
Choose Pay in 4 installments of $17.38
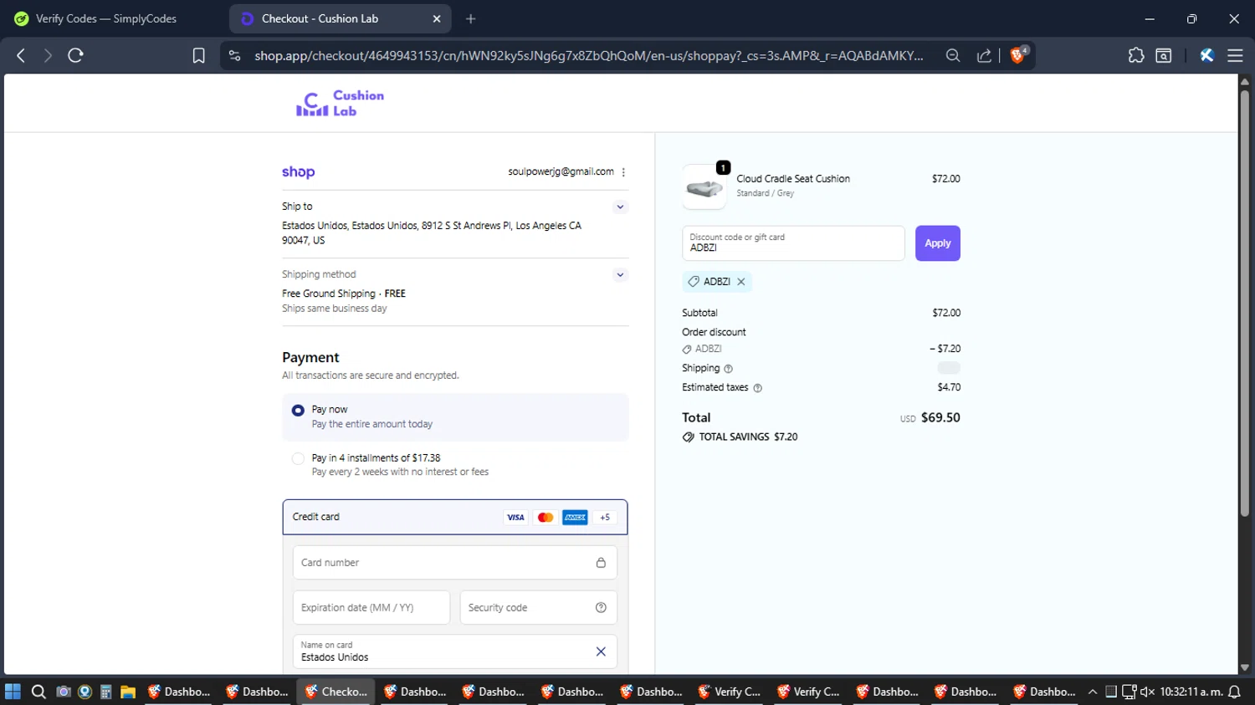point(298,458)
